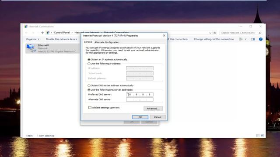Go up one folder level

[42, 33]
